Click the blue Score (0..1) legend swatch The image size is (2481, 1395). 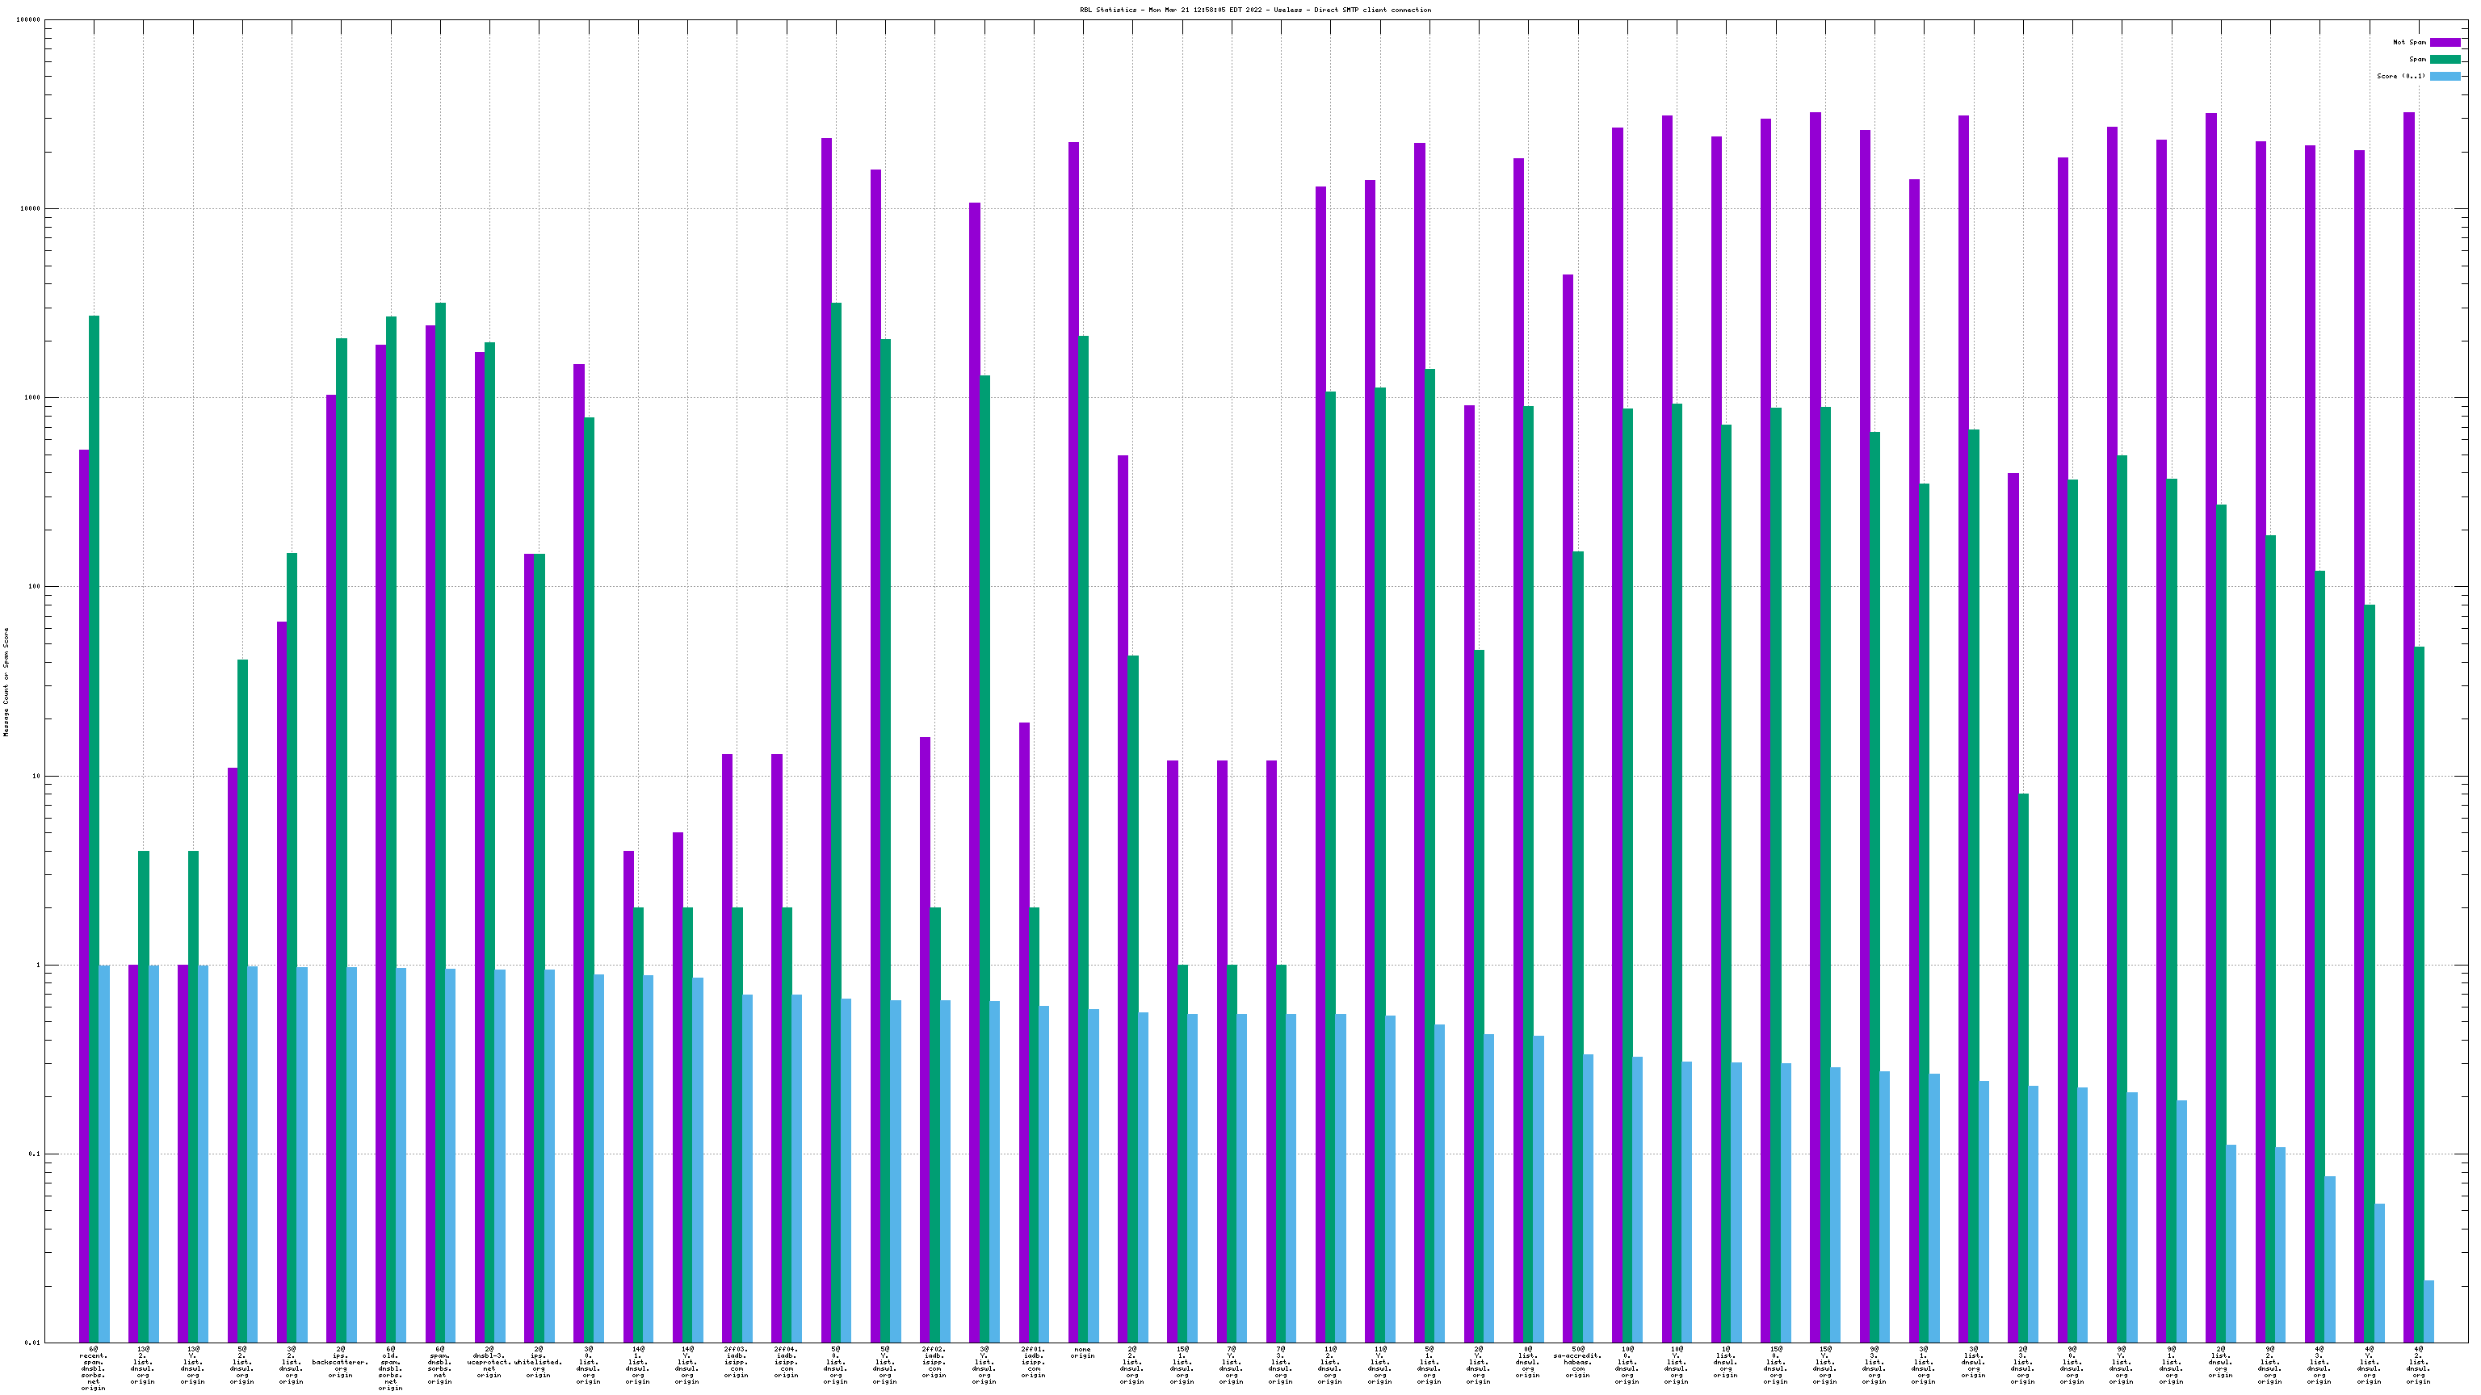(2445, 76)
